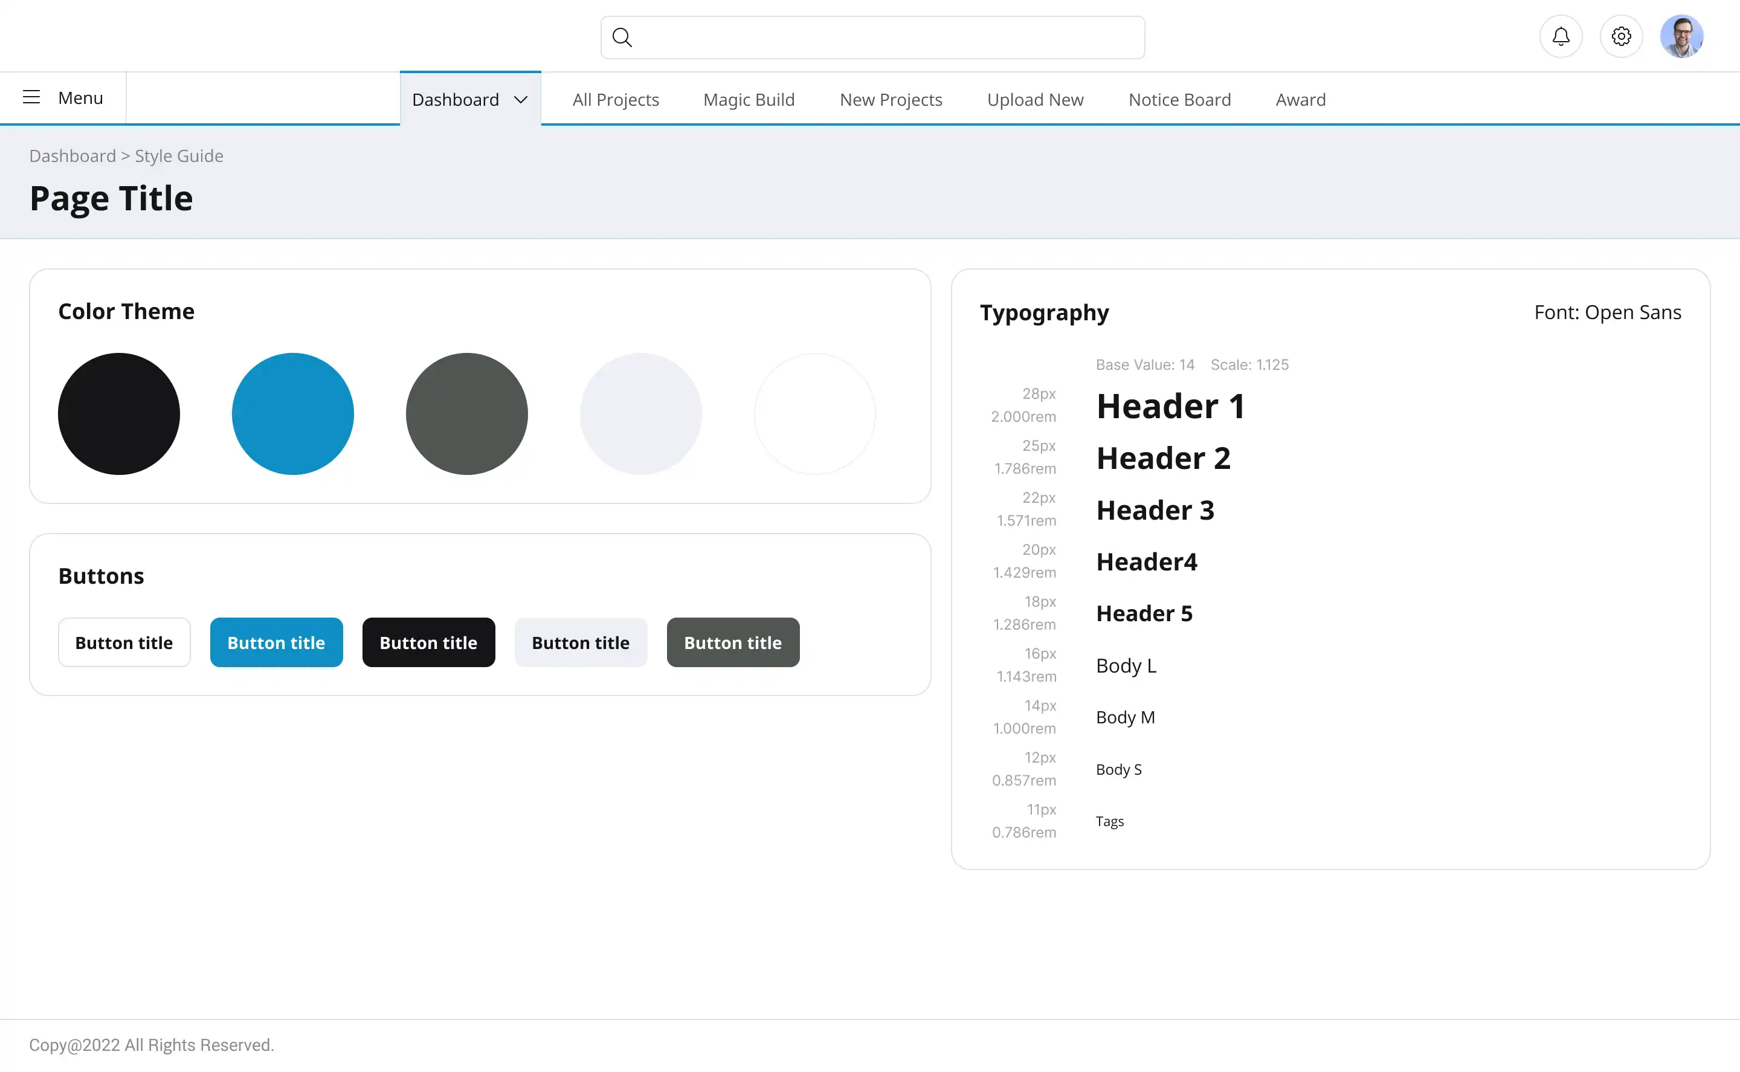Pick the black color swatch
Viewport: 1740px width, 1072px height.
coord(119,414)
